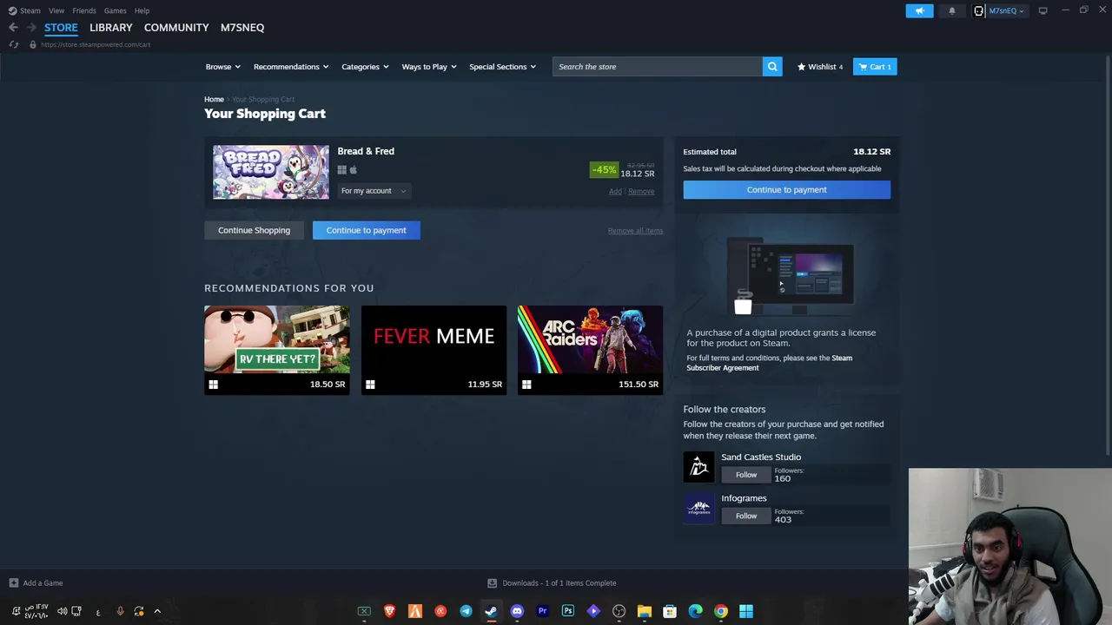Viewport: 1112px width, 625px height.
Task: Switch to the LIBRARY tab
Action: click(111, 28)
